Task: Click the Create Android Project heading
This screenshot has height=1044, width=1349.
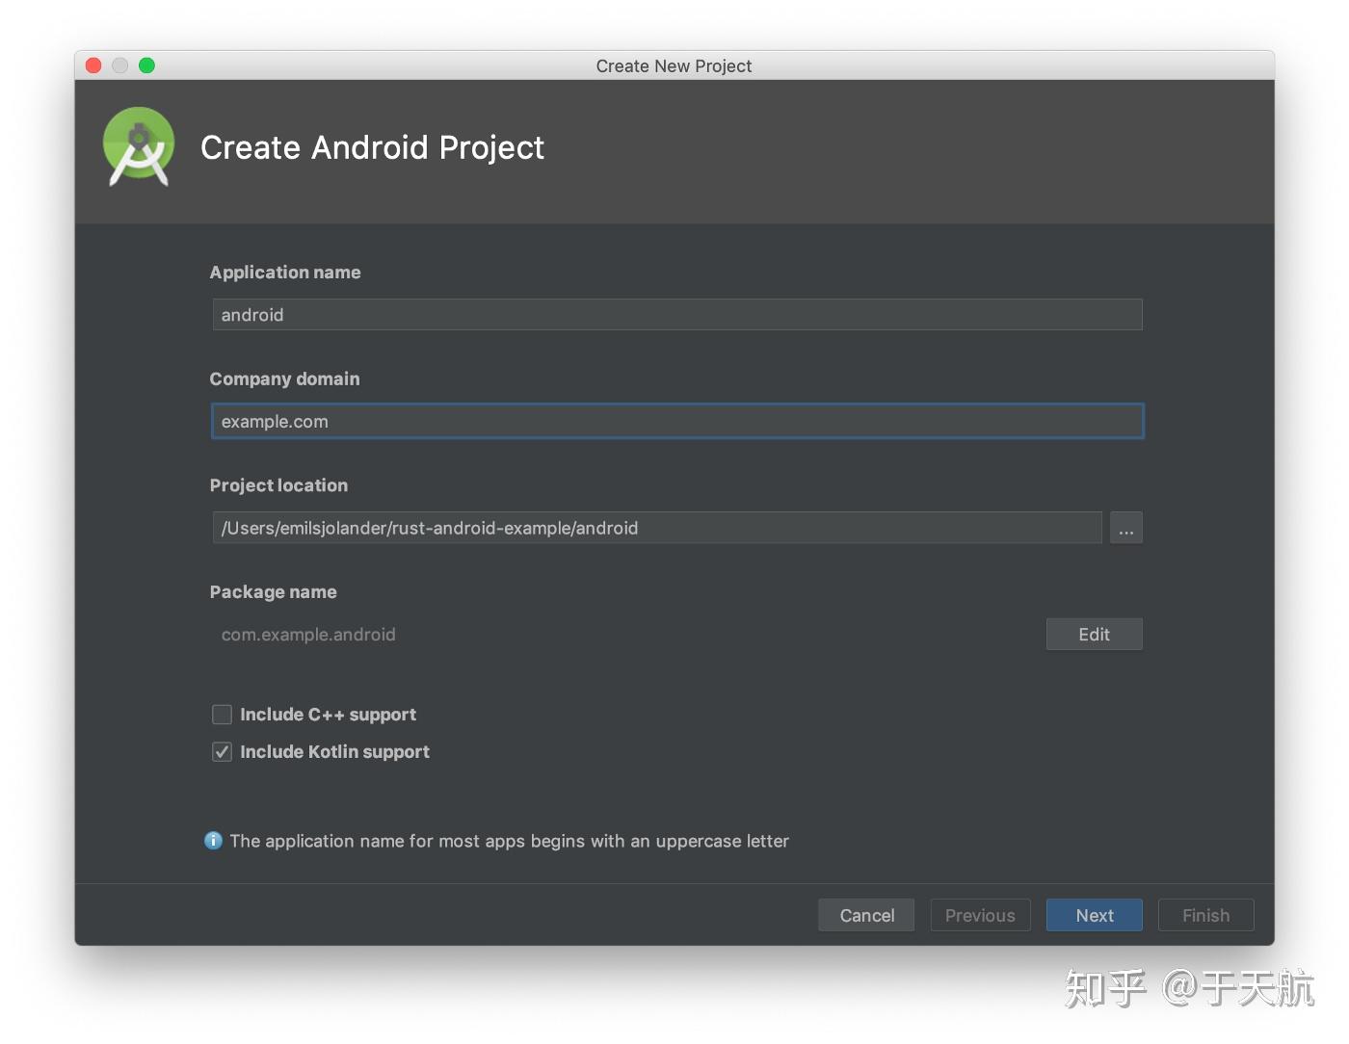Action: point(372,147)
